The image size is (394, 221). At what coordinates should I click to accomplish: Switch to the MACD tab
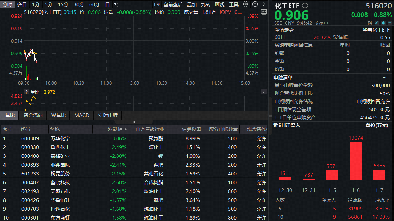tap(81, 115)
